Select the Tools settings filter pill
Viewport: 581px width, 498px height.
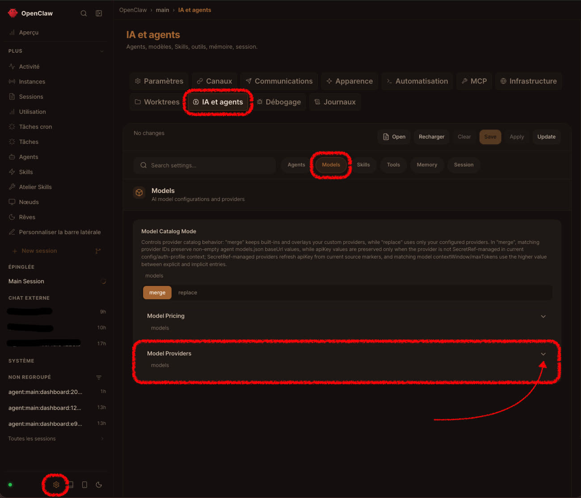click(393, 165)
